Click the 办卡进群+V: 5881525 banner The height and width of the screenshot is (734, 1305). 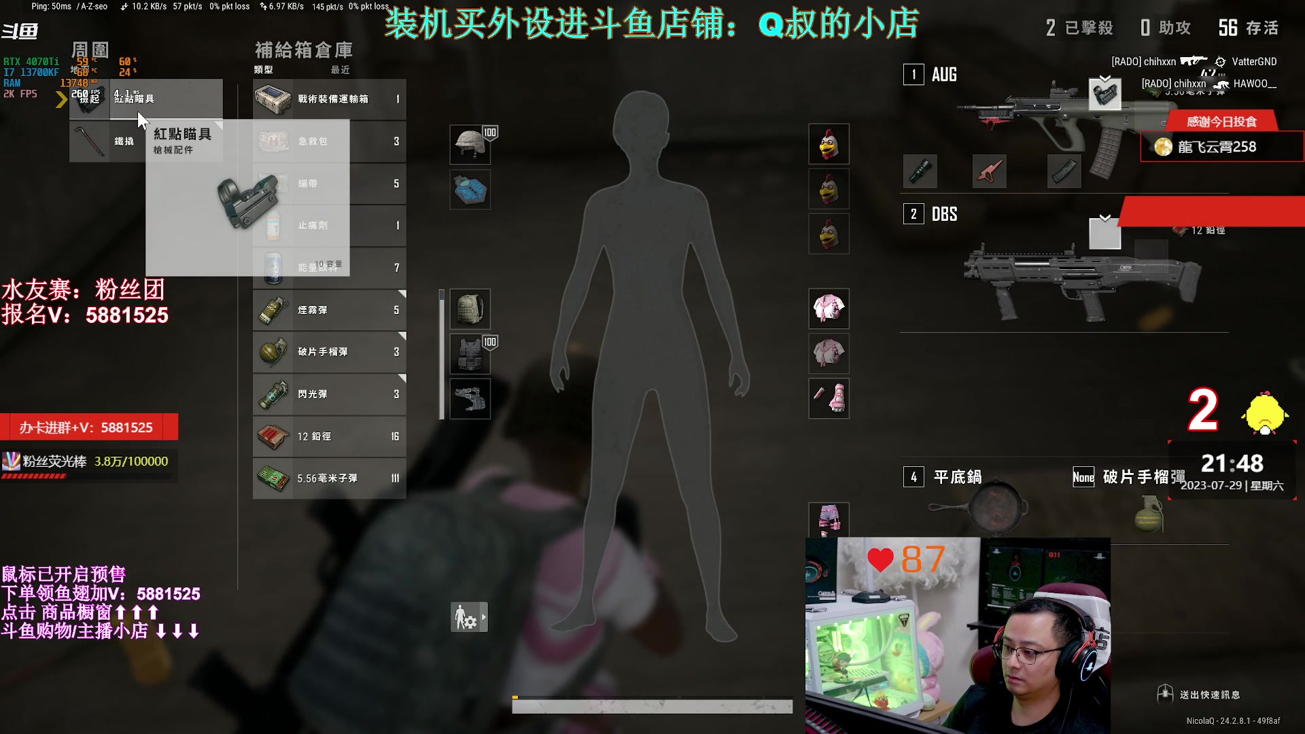(89, 427)
